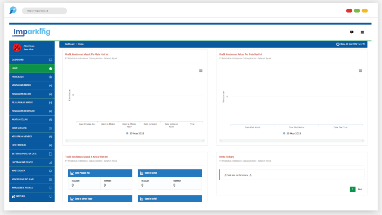The height and width of the screenshot is (215, 382).
Task: Toggle 25 May 2022 legend in Masuk chart
Action: (x=135, y=133)
